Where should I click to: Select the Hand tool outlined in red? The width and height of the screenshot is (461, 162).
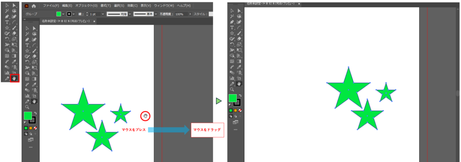coord(14,78)
